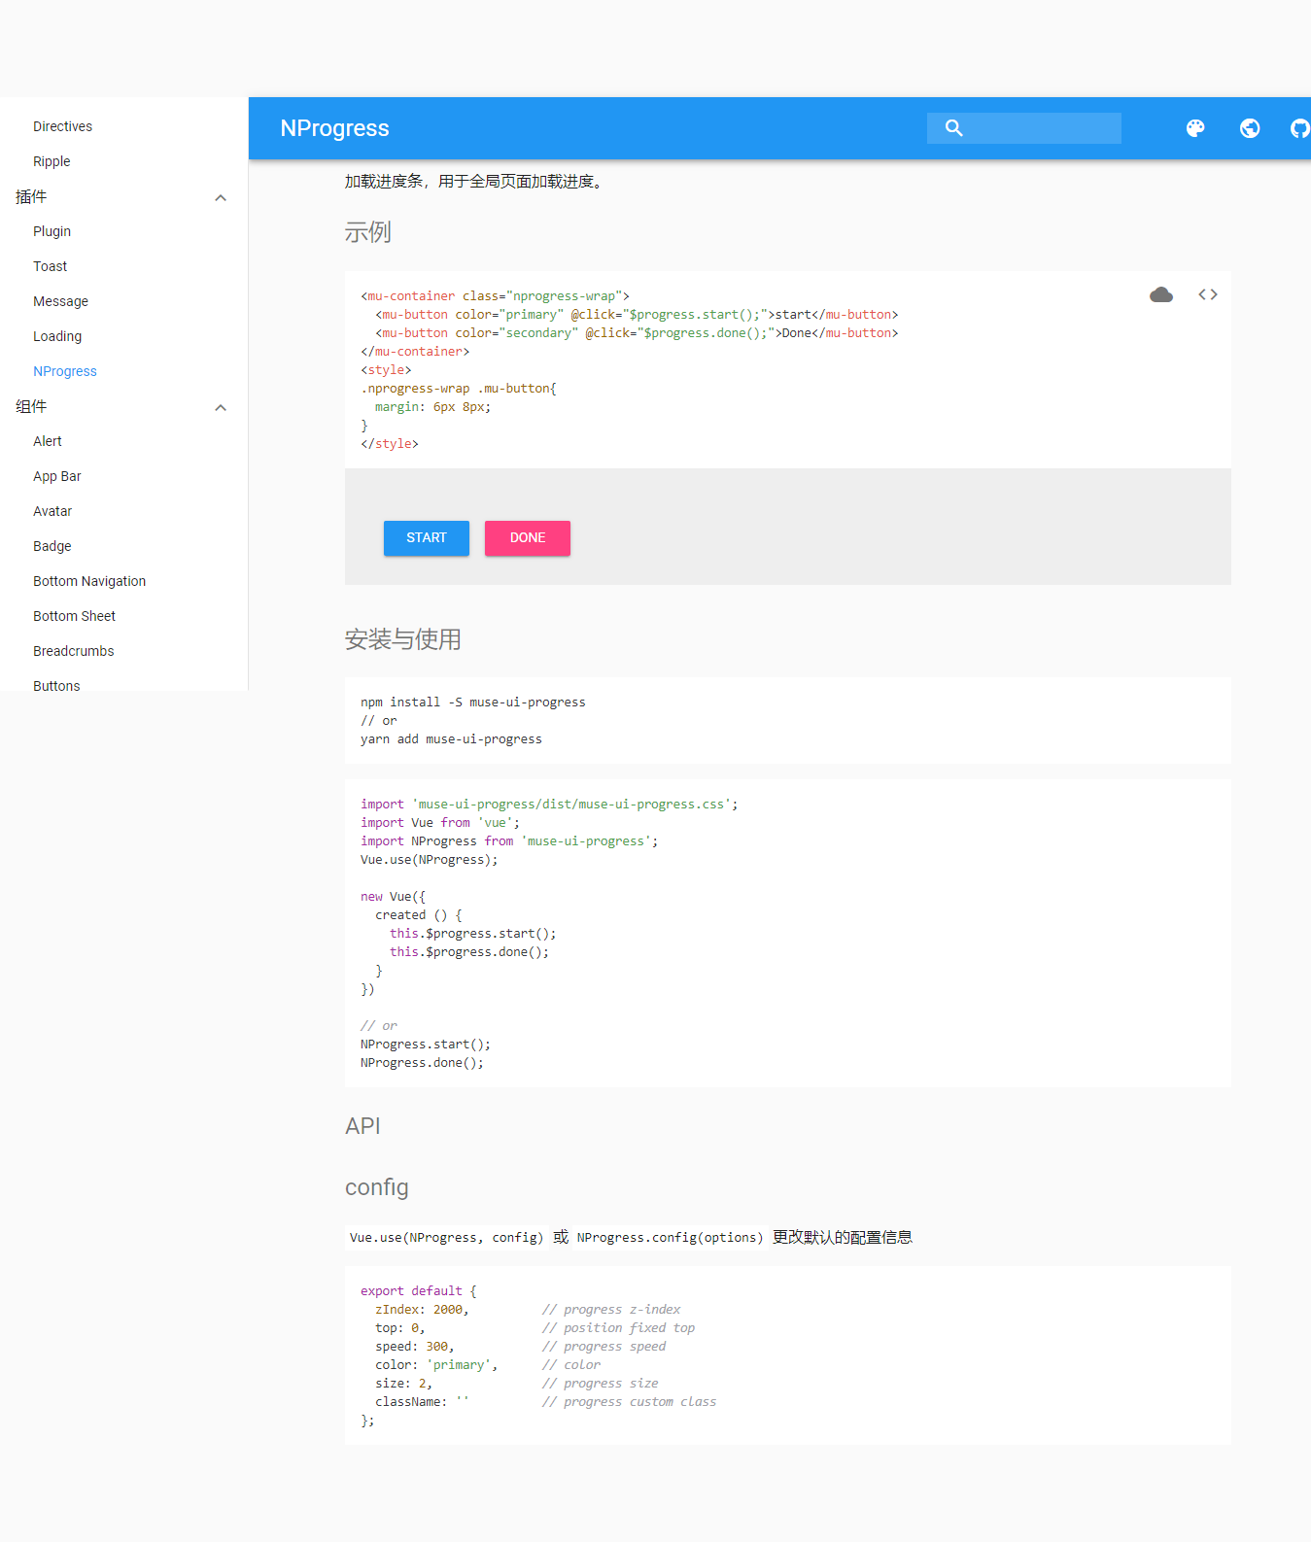The height and width of the screenshot is (1542, 1311).
Task: Click the 'NProgress.start();' code line
Action: coord(426,1045)
